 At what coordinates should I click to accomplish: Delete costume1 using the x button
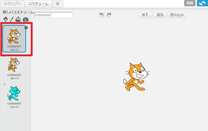26,27
